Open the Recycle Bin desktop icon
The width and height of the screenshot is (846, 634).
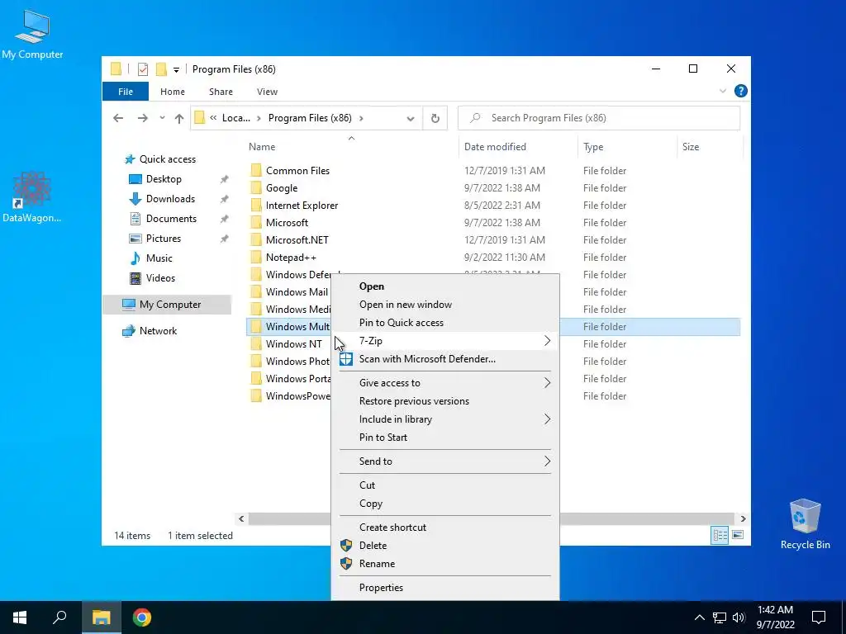tap(805, 524)
